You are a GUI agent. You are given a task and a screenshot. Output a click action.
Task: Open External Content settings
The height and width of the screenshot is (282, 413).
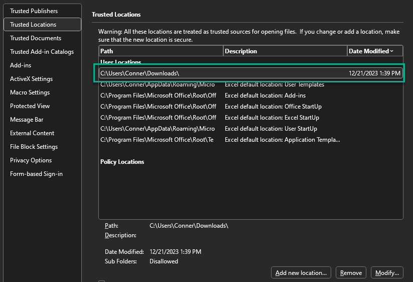coord(32,133)
